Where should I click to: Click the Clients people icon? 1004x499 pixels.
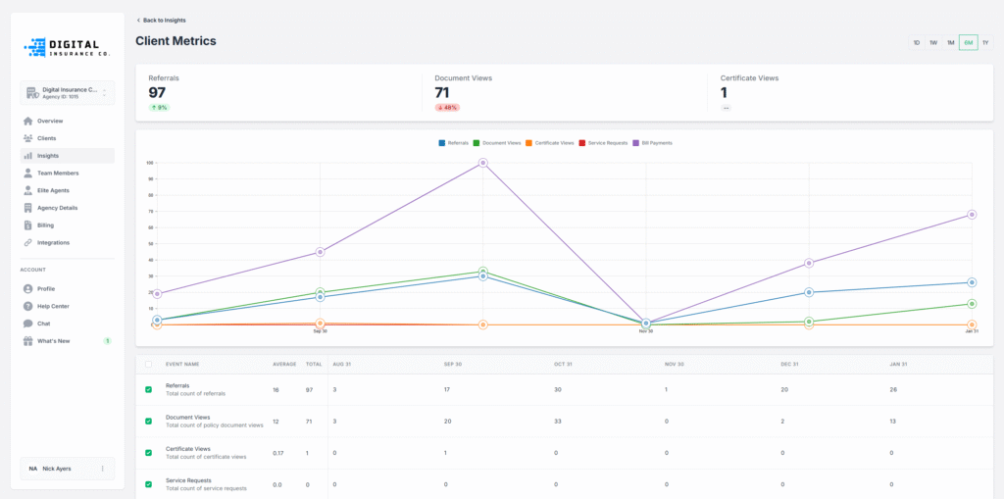pos(27,138)
